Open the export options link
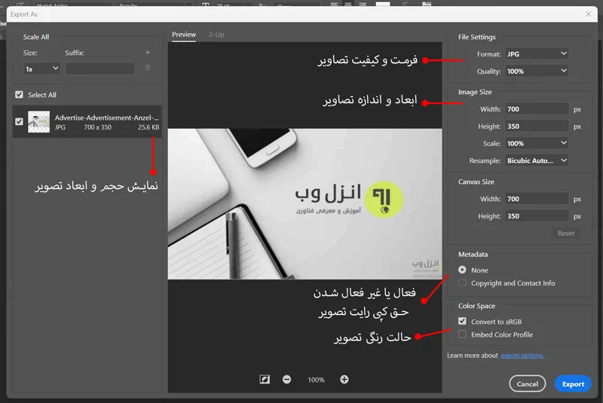Screen dimensions: 603x403 point(522,356)
